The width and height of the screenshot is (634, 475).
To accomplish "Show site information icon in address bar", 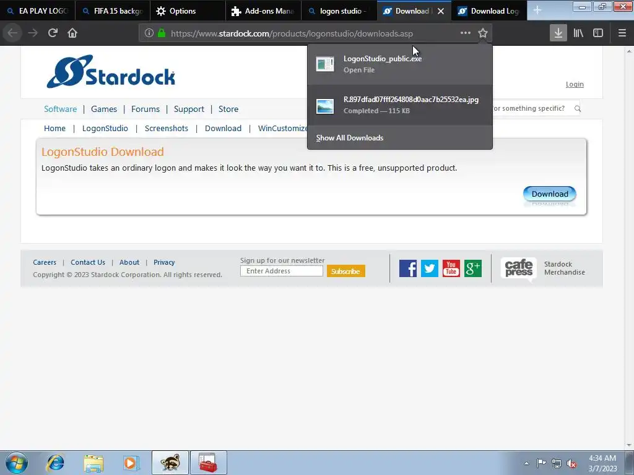I will tap(149, 33).
